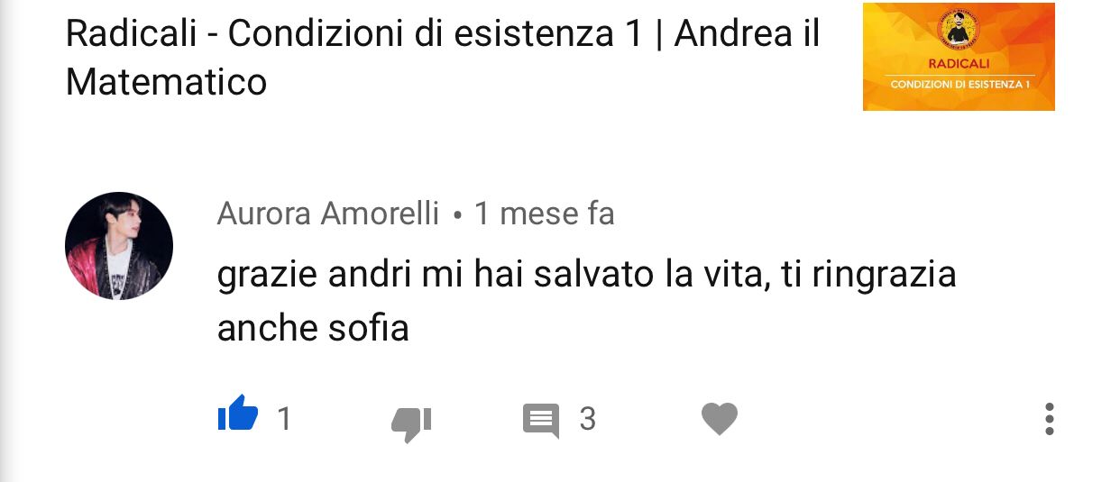Open replies via the speech bubble icon
This screenshot has height=482, width=1120.
coord(541,421)
